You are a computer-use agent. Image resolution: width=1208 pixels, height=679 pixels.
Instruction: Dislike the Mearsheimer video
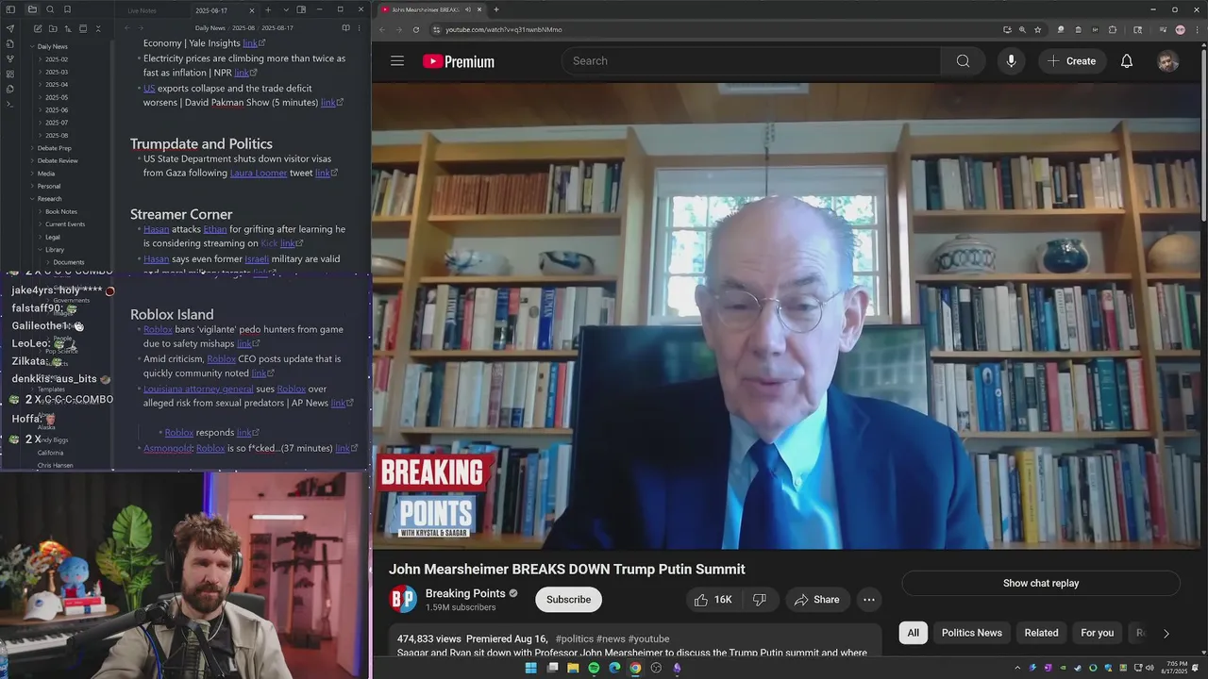point(760,600)
